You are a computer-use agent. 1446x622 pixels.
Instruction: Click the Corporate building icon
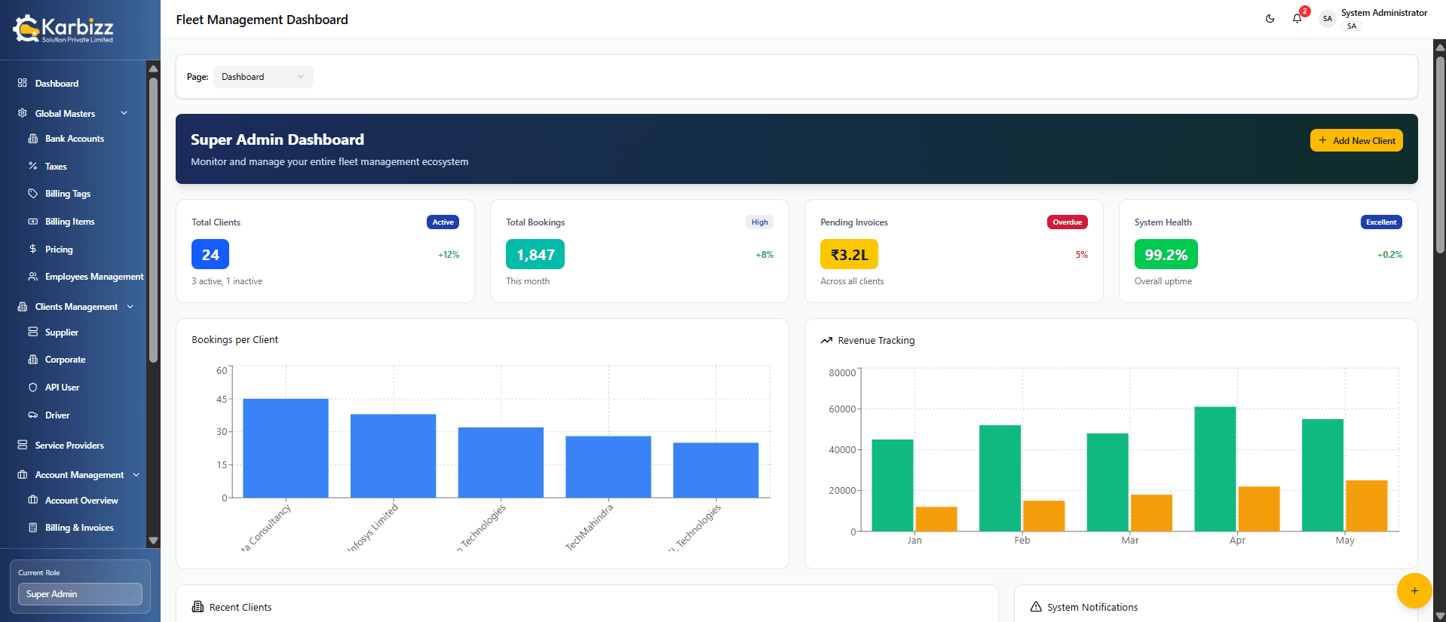(x=32, y=360)
